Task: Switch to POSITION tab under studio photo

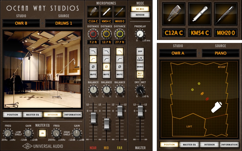Action: [x=12, y=115]
